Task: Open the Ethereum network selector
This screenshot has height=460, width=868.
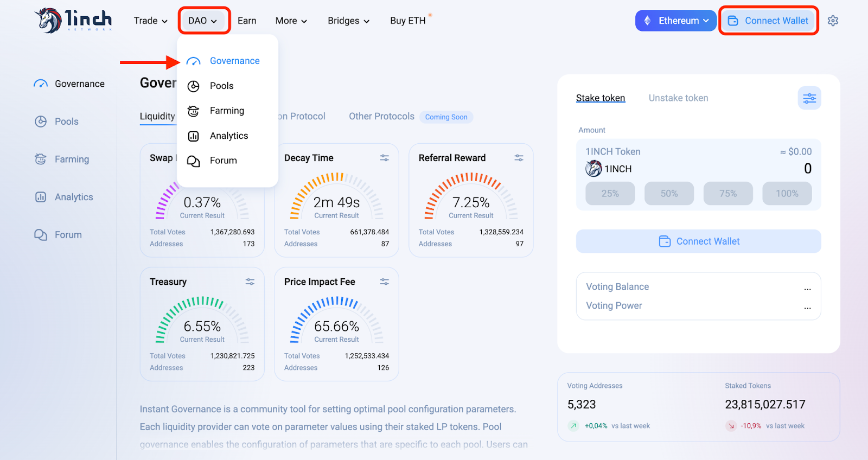Action: click(x=676, y=21)
